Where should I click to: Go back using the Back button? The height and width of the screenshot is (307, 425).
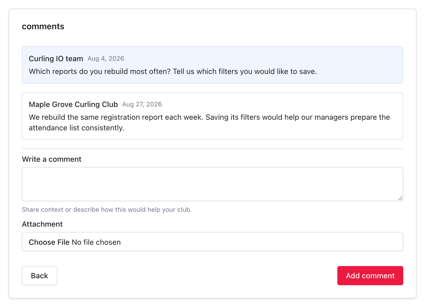point(40,276)
